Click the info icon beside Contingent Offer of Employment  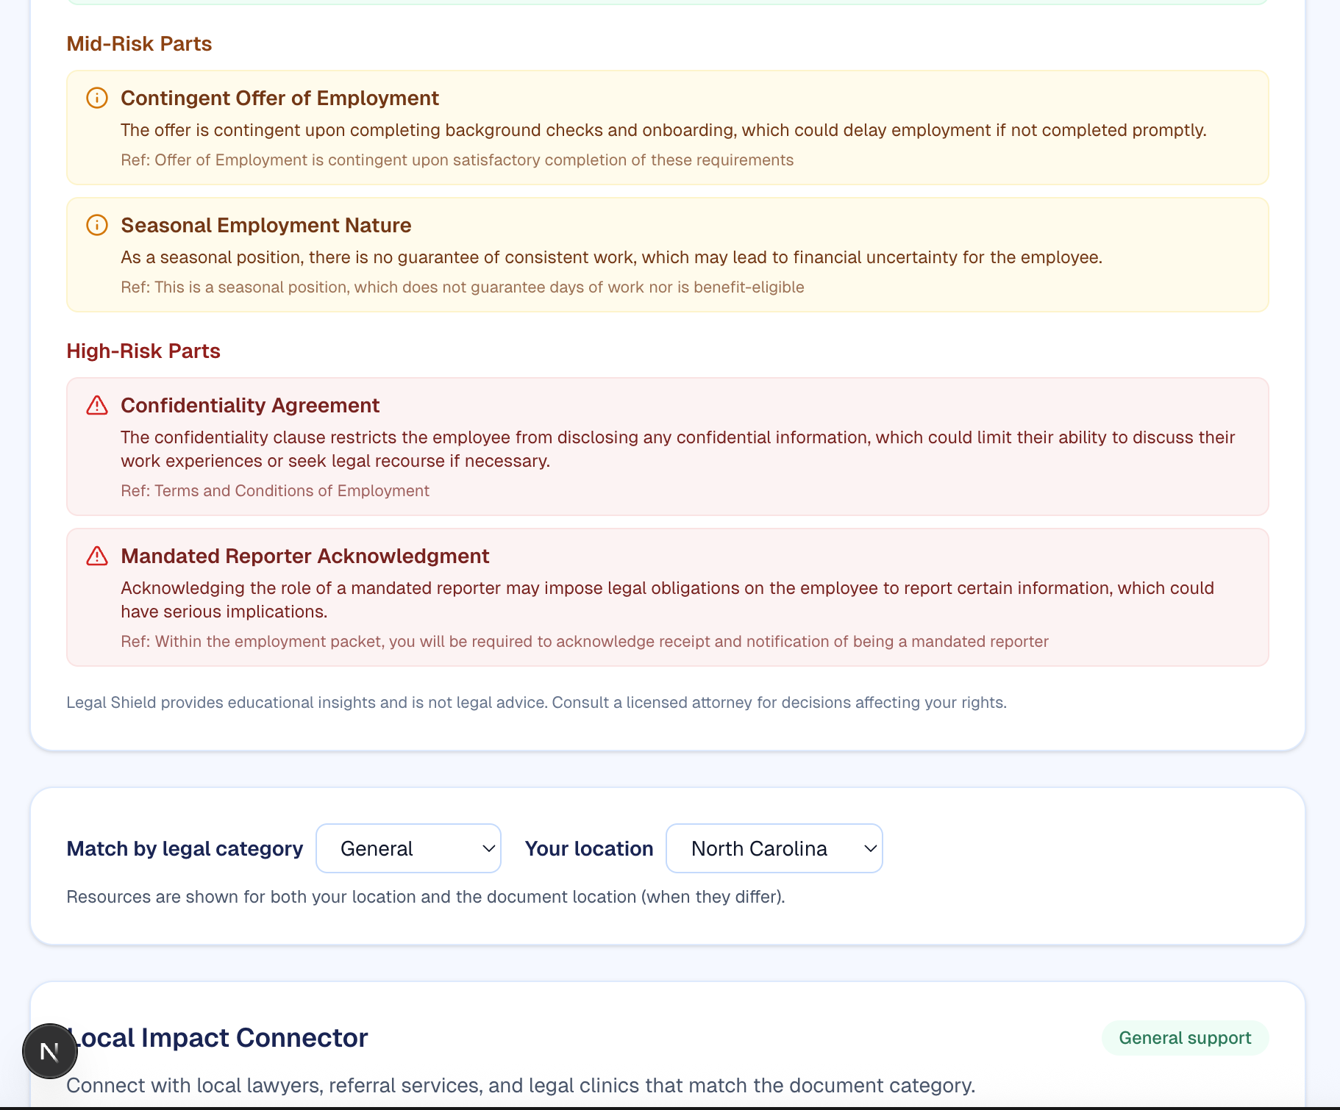[x=97, y=98]
